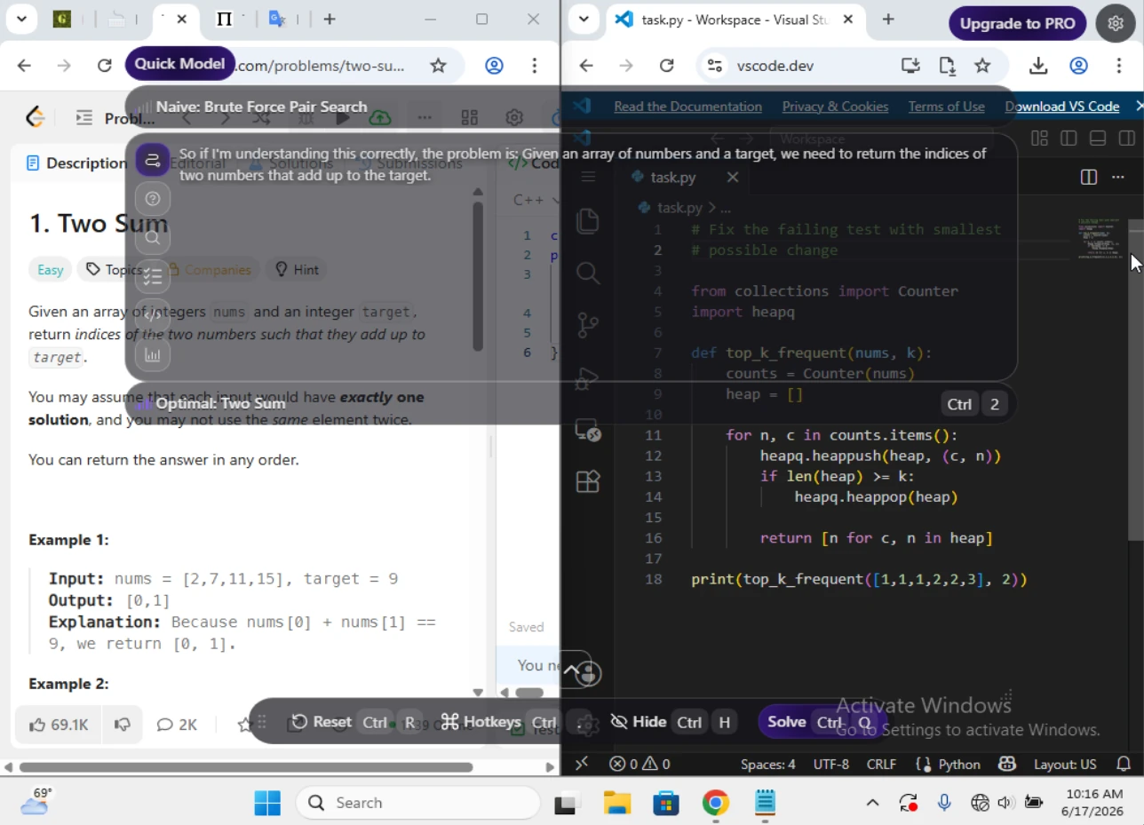This screenshot has width=1144, height=825.
Task: Open VS Code Source Control icon
Action: (x=588, y=325)
